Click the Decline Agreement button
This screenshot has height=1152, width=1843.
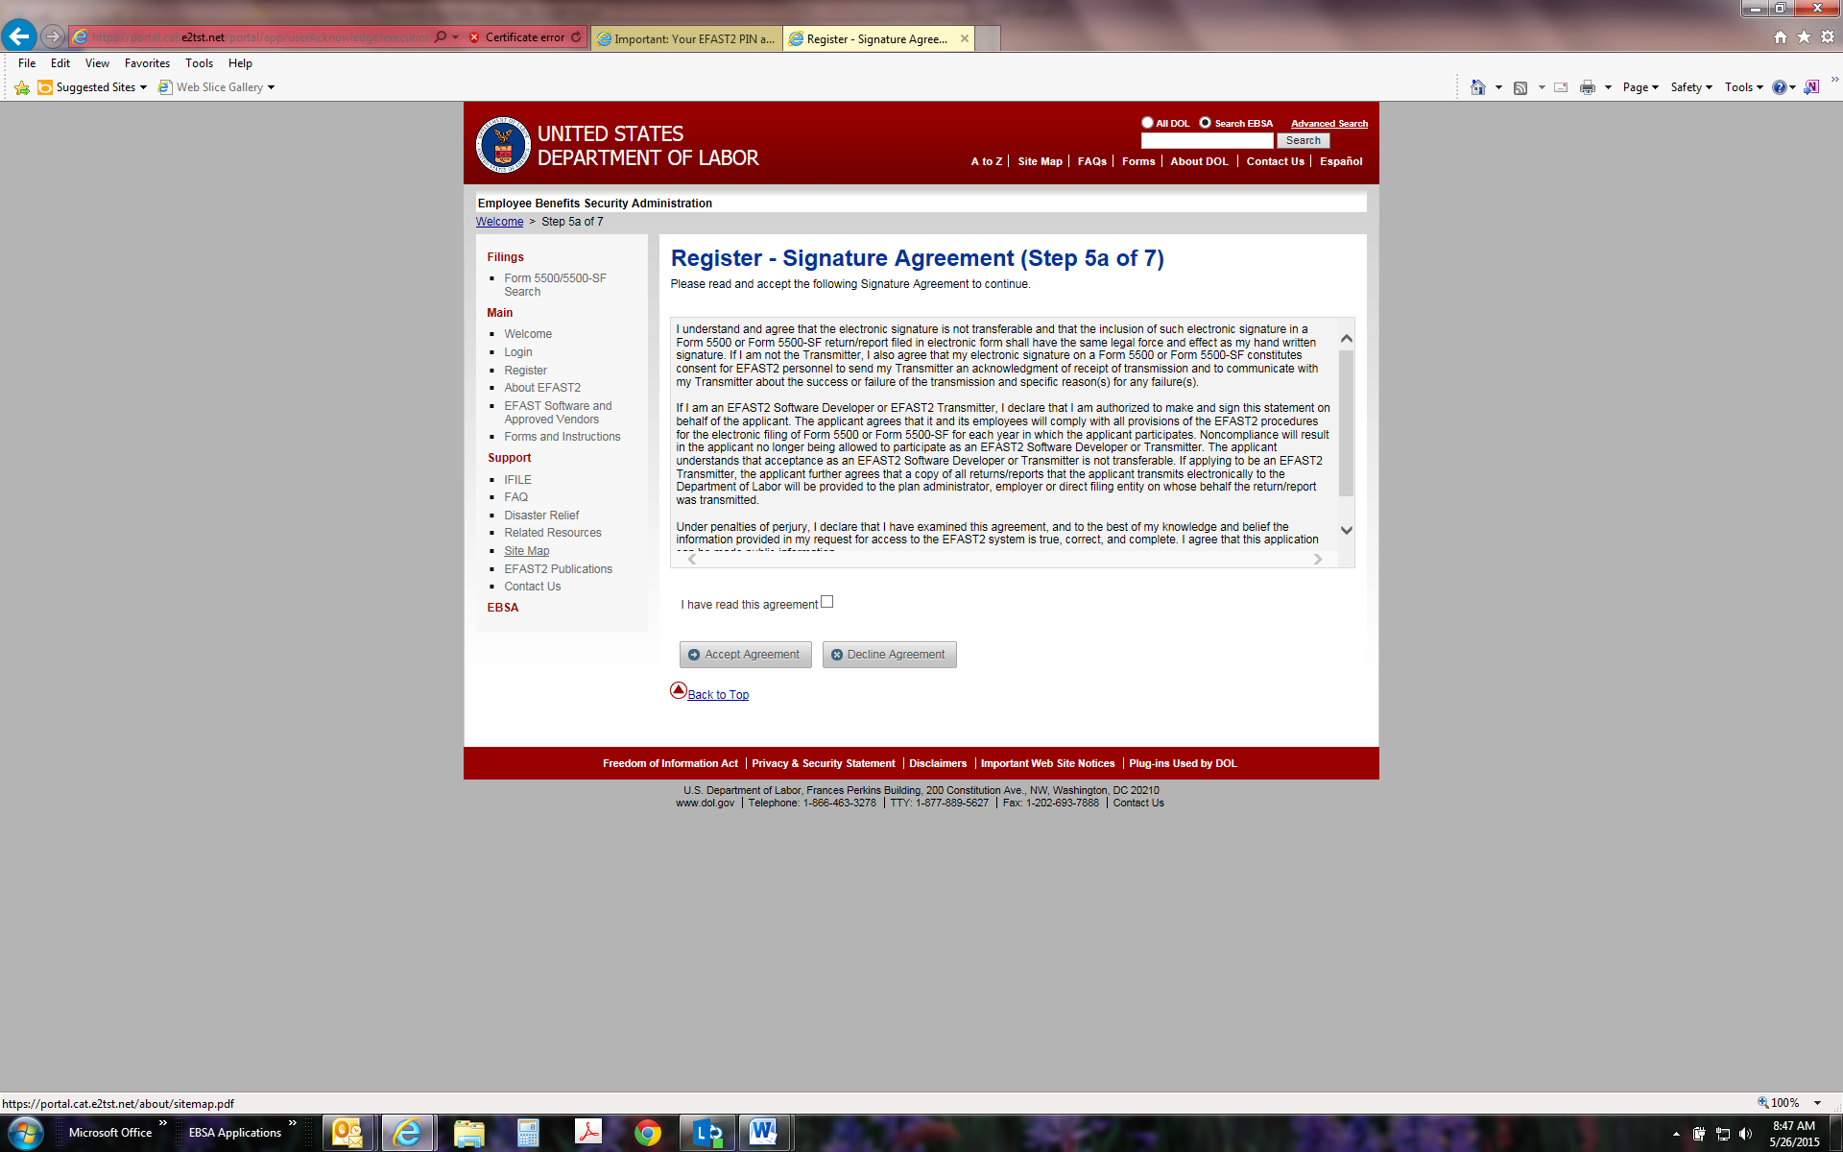[x=889, y=655]
